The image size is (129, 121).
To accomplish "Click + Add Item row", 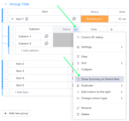I will [x=22, y=92].
